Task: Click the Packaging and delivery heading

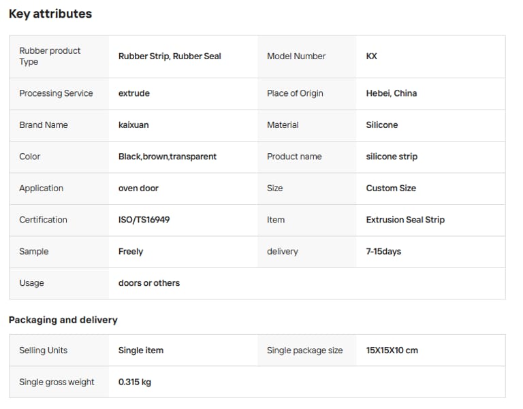Action: point(63,320)
